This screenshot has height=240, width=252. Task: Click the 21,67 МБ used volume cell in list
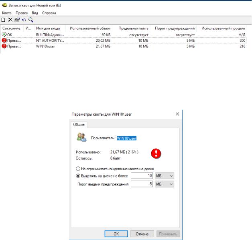click(103, 46)
